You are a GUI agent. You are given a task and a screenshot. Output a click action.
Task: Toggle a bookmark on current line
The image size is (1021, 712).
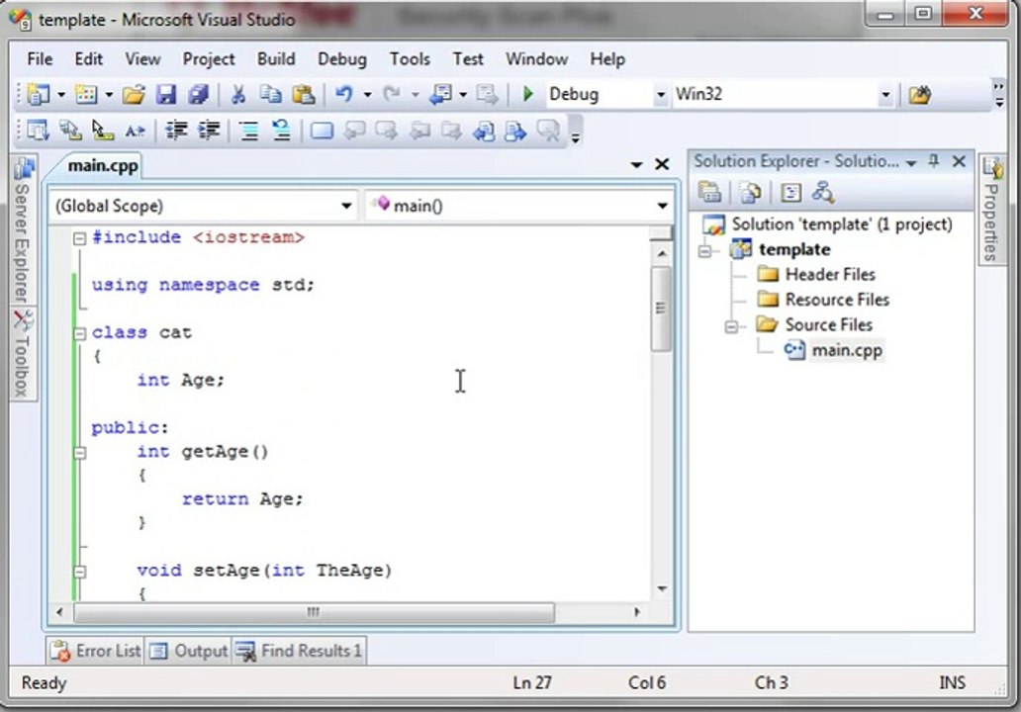point(322,131)
